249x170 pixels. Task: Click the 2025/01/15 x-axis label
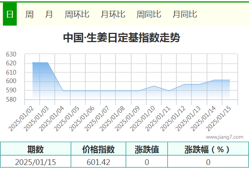click(x=219, y=119)
